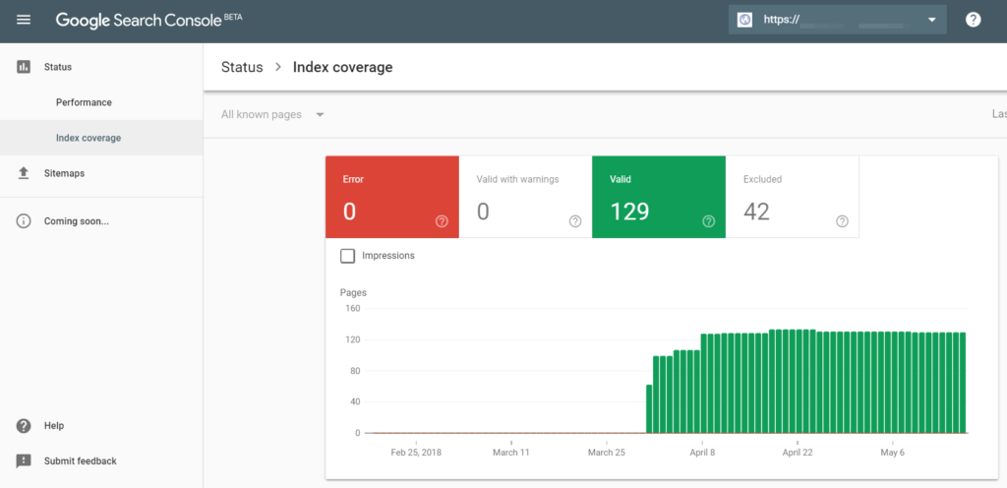Click the https:// property URL text
This screenshot has width=1007, height=488.
pyautogui.click(x=781, y=20)
